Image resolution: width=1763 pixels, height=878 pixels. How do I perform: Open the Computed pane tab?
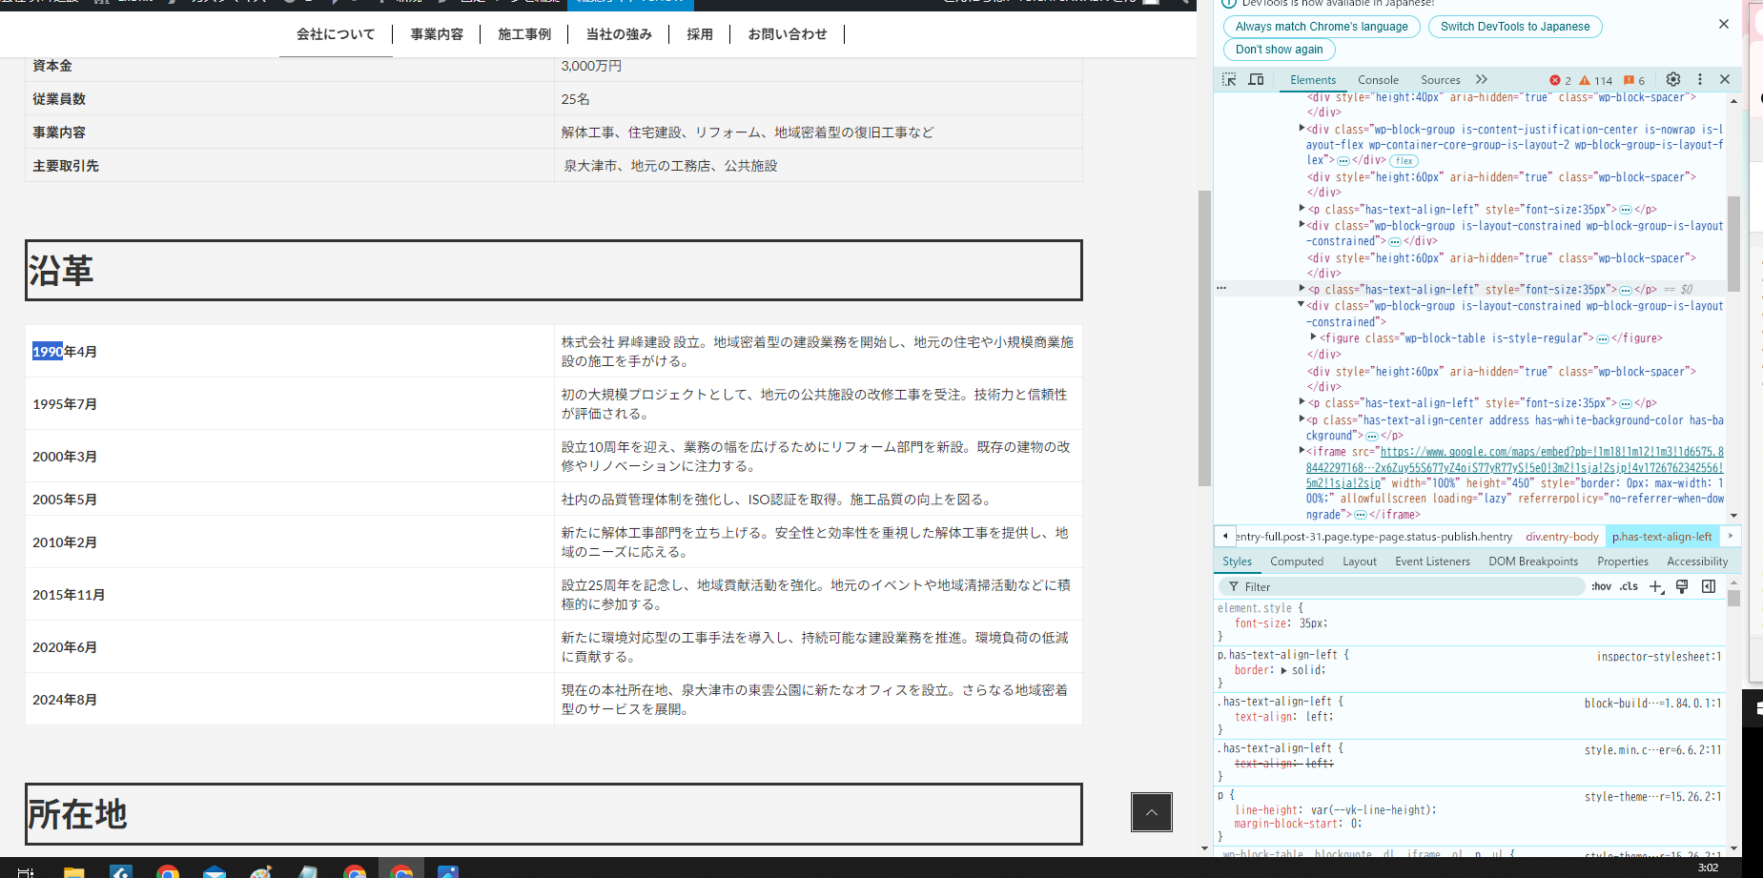[x=1297, y=562]
